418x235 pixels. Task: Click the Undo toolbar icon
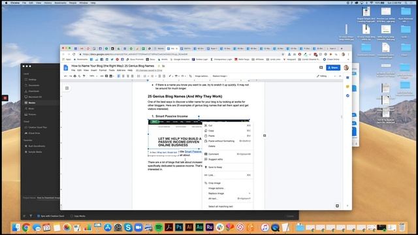tap(66, 76)
